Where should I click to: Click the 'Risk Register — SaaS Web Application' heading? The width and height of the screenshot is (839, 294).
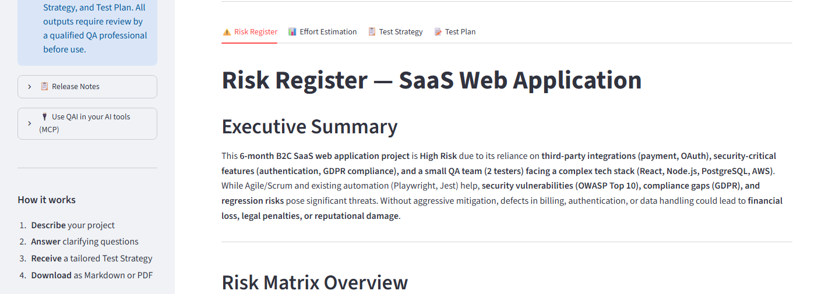[432, 80]
